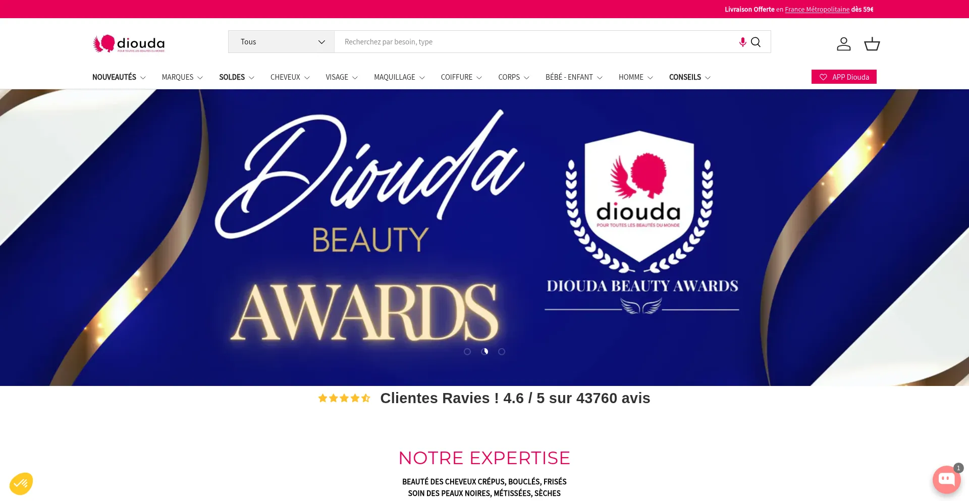969x501 pixels.
Task: Launch a search via the magnifier icon
Action: pyautogui.click(x=756, y=42)
